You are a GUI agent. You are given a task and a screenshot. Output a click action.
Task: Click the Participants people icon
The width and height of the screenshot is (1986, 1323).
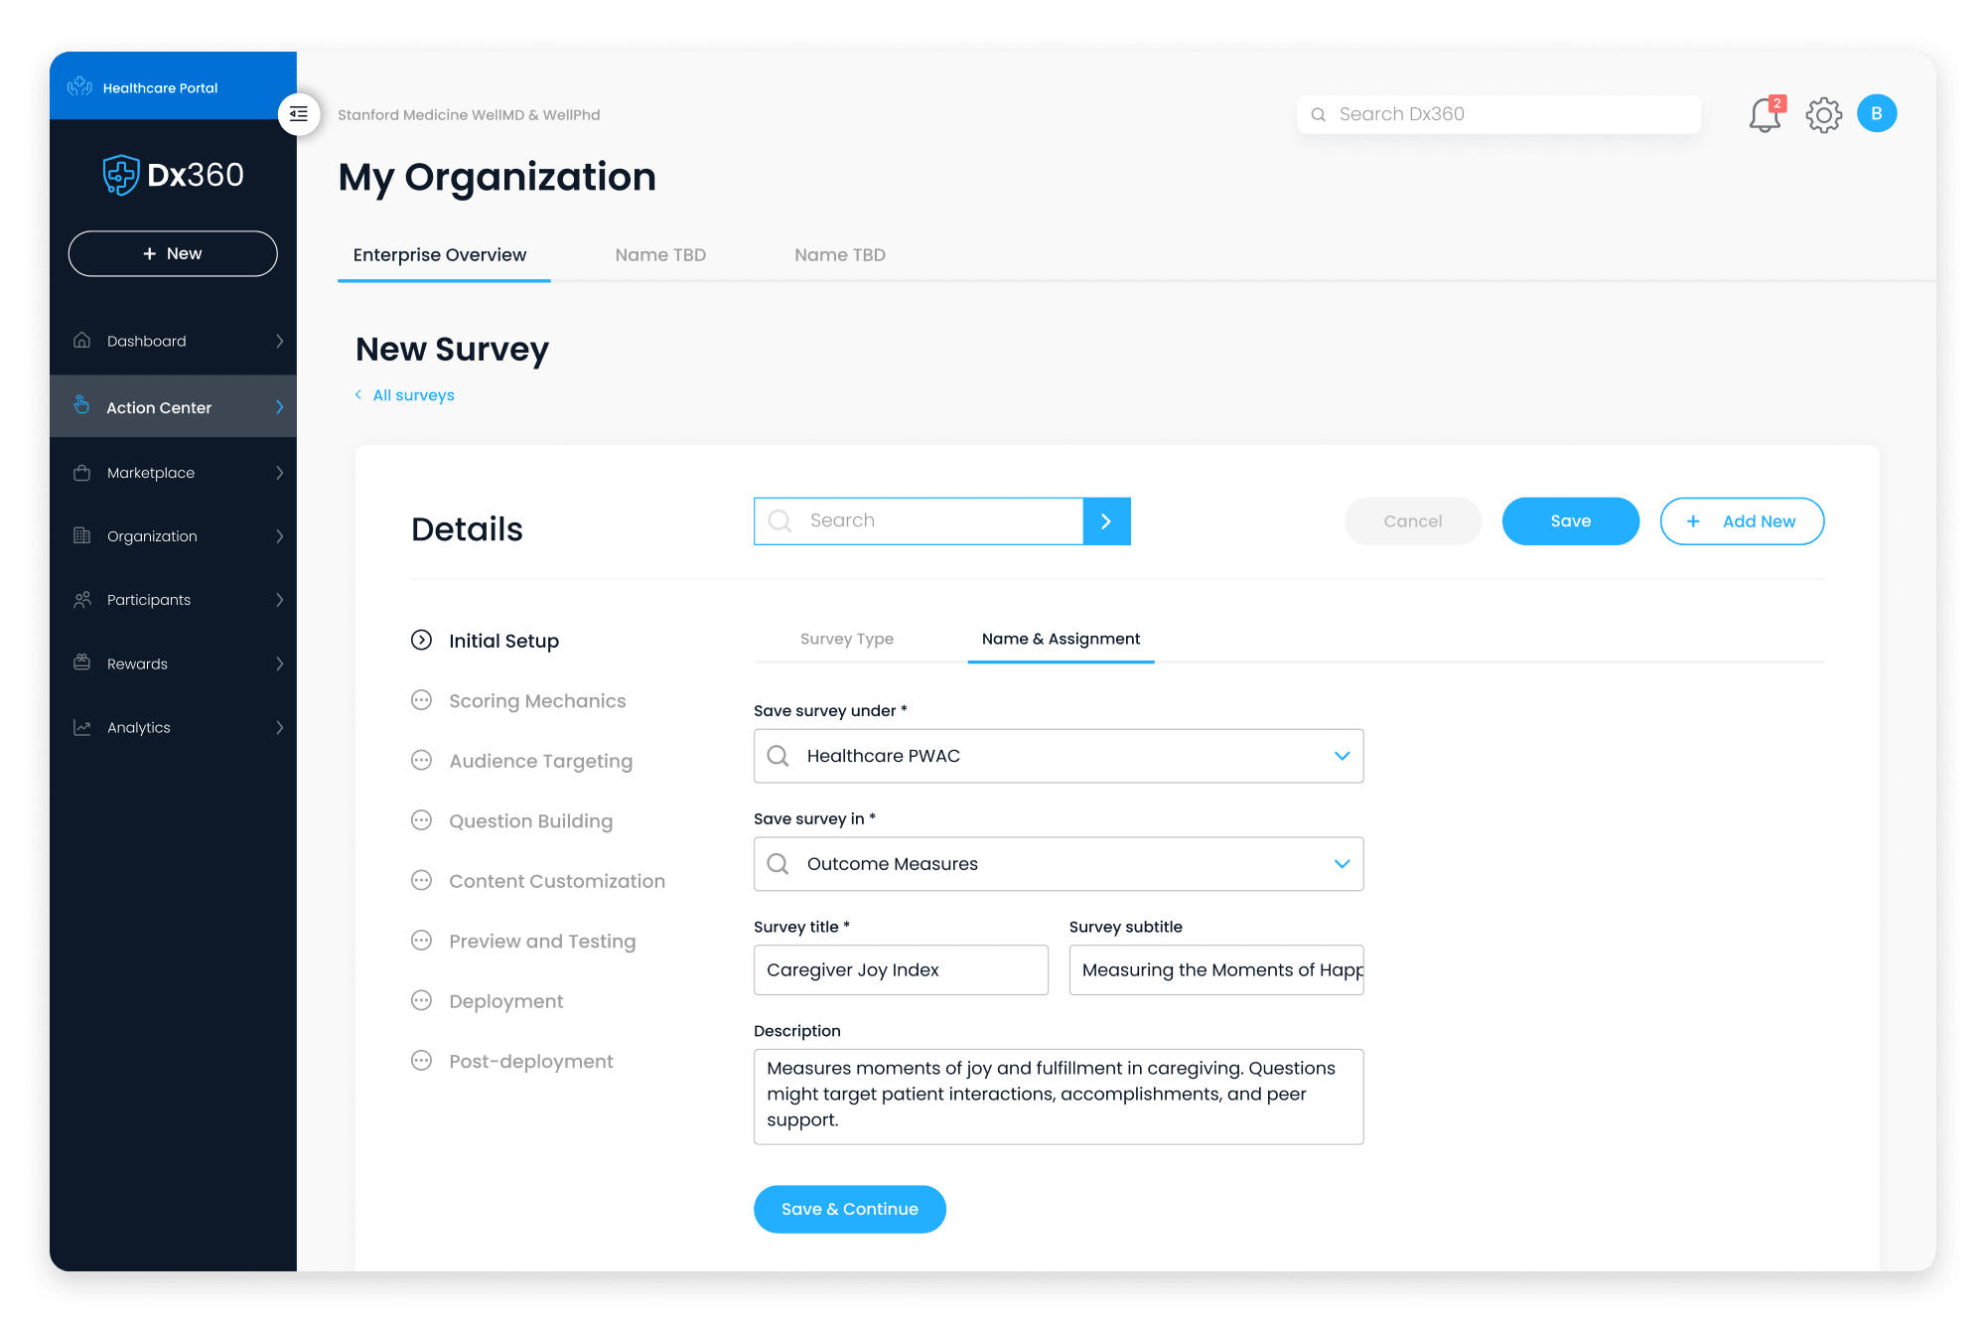point(82,600)
